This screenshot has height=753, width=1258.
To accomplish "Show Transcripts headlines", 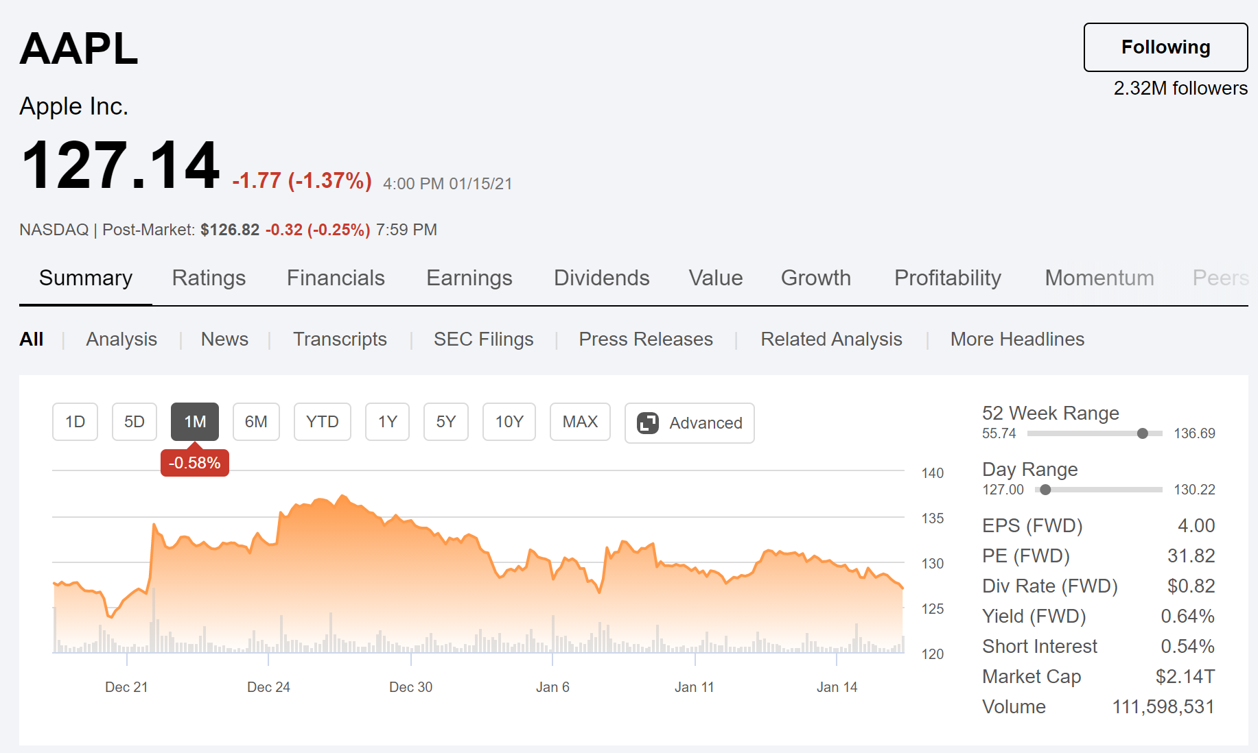I will (340, 339).
